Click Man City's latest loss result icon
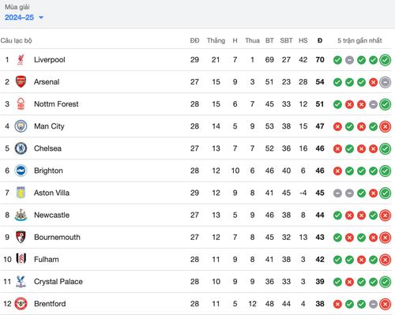This screenshot has width=395, height=315. (x=385, y=126)
